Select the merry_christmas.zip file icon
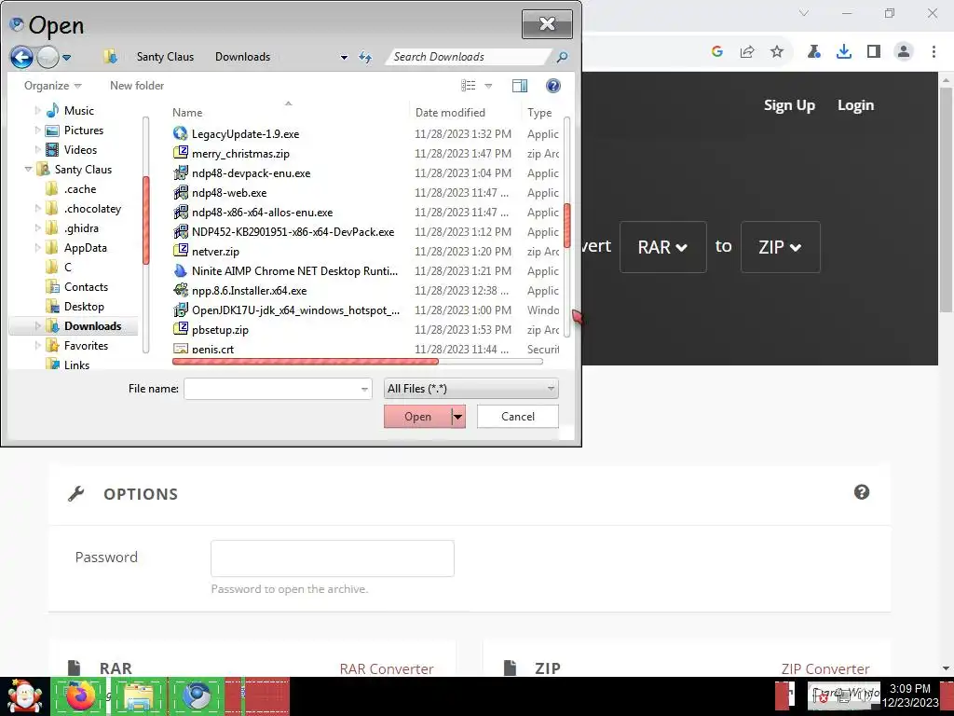Viewport: 954px width, 716px height. tap(181, 153)
